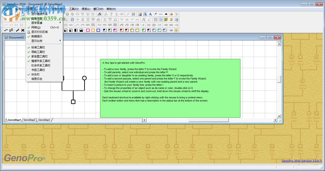Viewport: 325px width, 171px height.
Task: Toggle the 网格(G) grid menu option
Action: tap(44, 27)
